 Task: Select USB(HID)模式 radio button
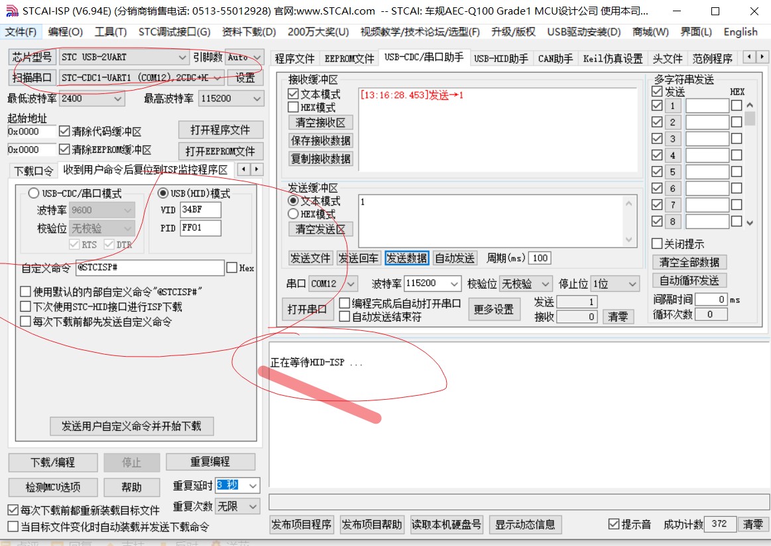pyautogui.click(x=163, y=193)
